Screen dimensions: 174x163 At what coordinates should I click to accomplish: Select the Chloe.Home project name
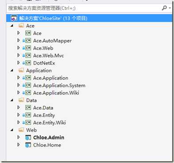point(47,145)
